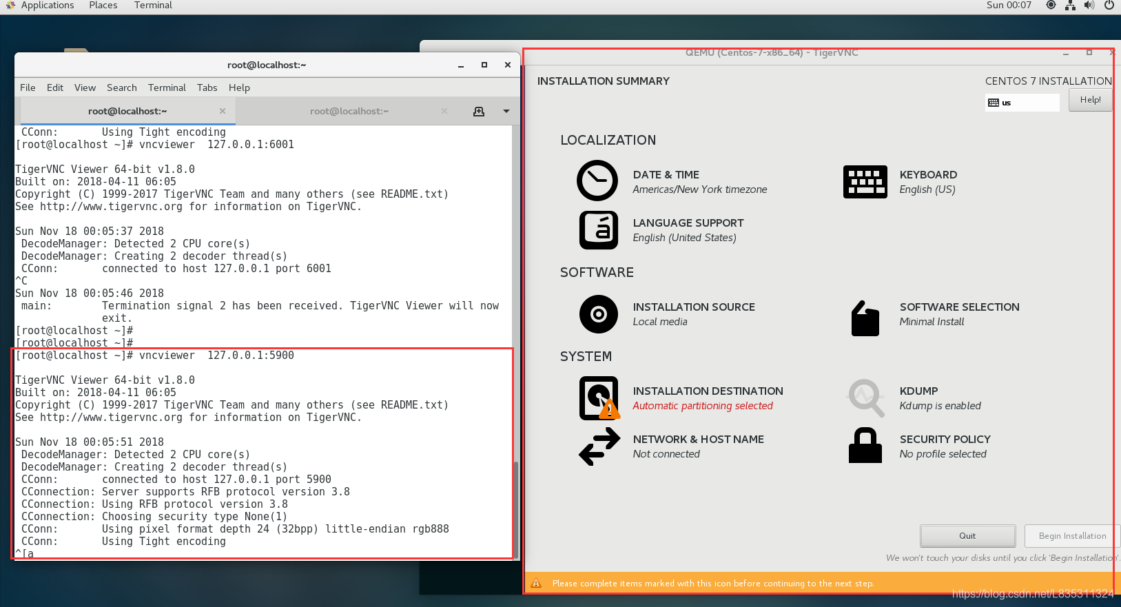
Task: Open Keyboard layout icon
Action: tap(865, 182)
